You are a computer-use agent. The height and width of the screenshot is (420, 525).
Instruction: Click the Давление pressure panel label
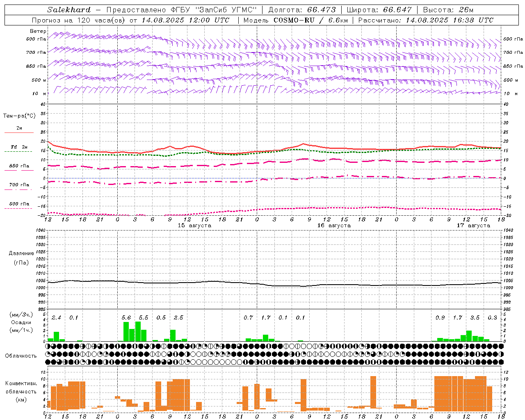(x=21, y=253)
